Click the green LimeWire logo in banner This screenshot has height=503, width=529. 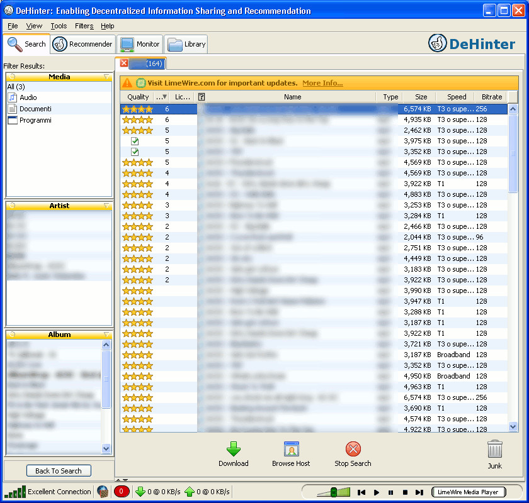coord(140,83)
